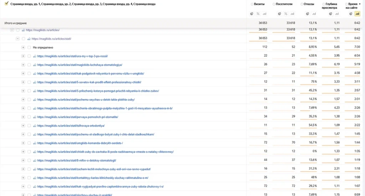365x196 pixels.
Task: Collapse the magikids.ru/articles/ tree node
Action: click(x=12, y=30)
